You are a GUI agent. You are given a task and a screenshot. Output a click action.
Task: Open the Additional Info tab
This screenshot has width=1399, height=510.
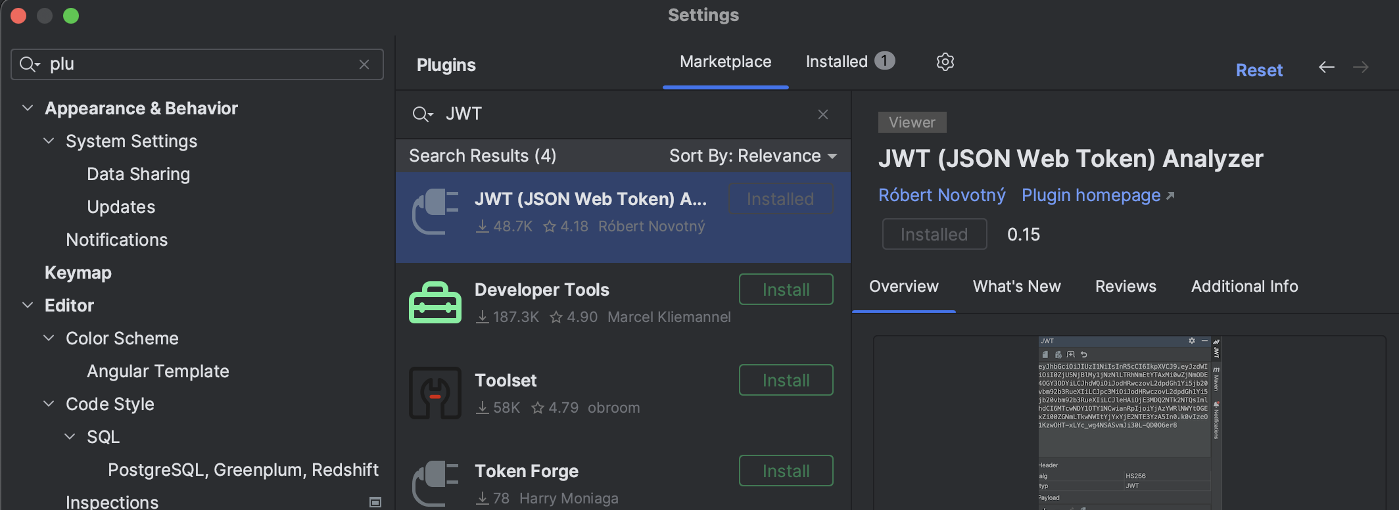point(1245,287)
